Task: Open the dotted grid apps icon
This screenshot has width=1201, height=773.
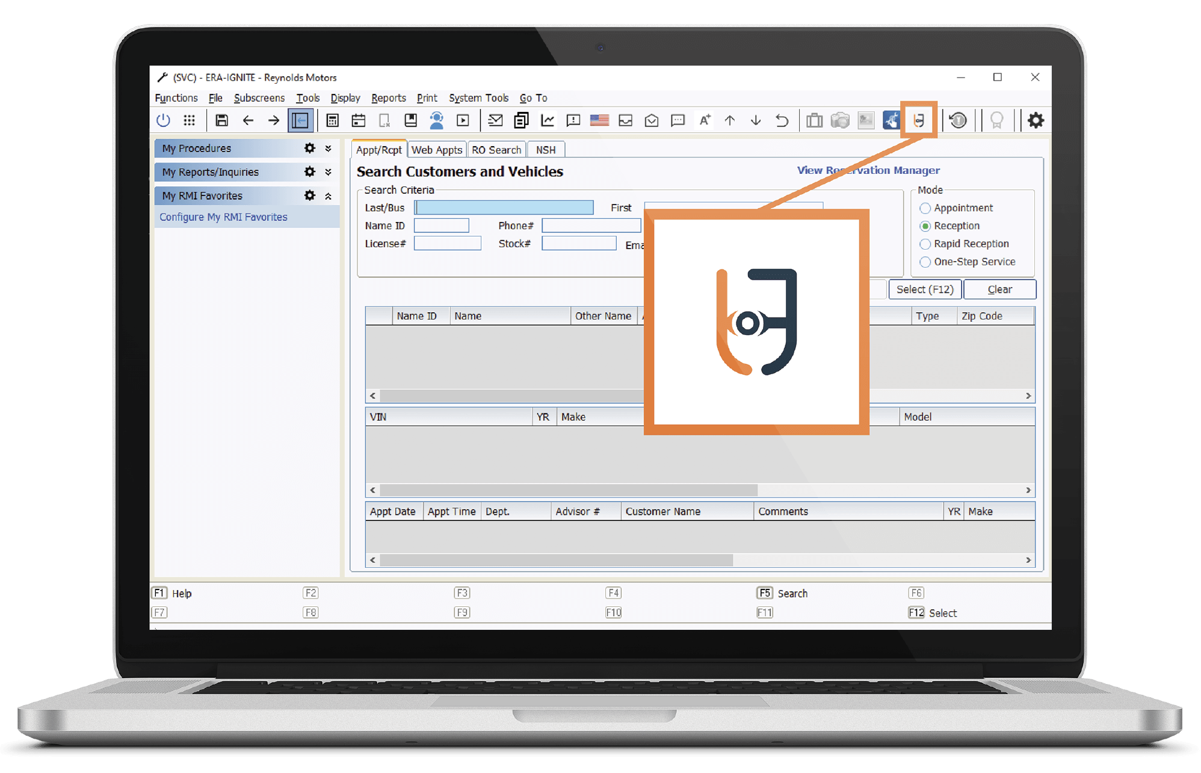Action: click(189, 120)
